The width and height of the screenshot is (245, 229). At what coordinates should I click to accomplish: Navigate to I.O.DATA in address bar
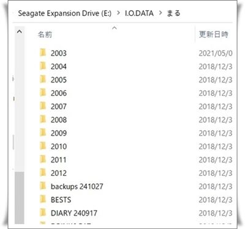139,13
